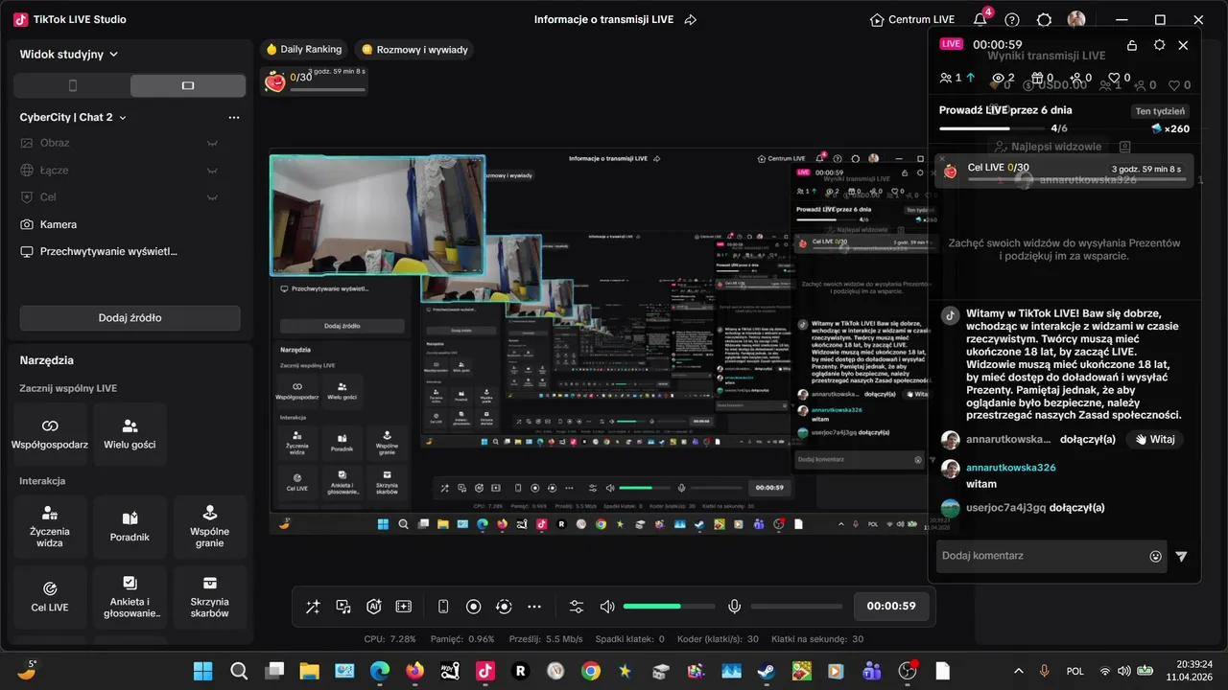Toggle visibility of the Cel source
Viewport: 1228px width, 690px height.
tap(212, 196)
